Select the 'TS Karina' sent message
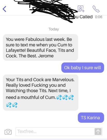107x140 pixels. pos(91,118)
